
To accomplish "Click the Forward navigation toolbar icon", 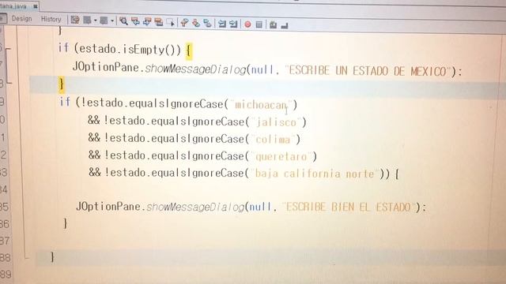I will (104, 21).
